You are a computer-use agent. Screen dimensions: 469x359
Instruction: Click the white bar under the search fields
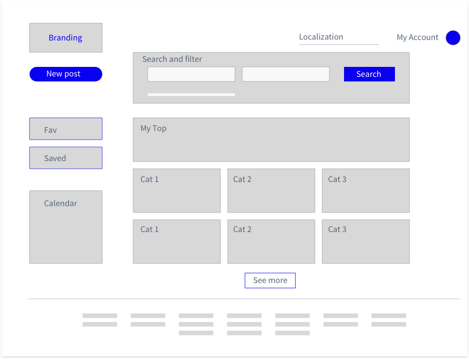pyautogui.click(x=191, y=95)
